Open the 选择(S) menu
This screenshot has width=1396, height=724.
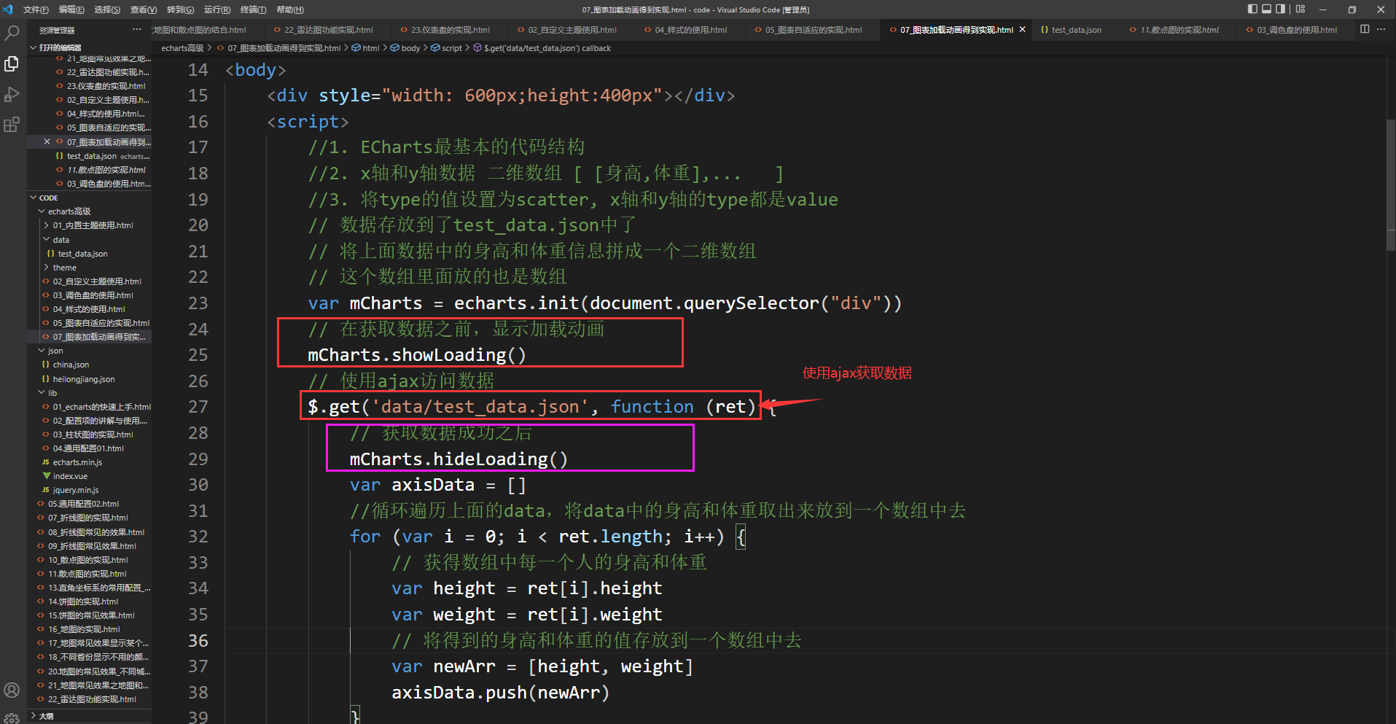(x=107, y=9)
